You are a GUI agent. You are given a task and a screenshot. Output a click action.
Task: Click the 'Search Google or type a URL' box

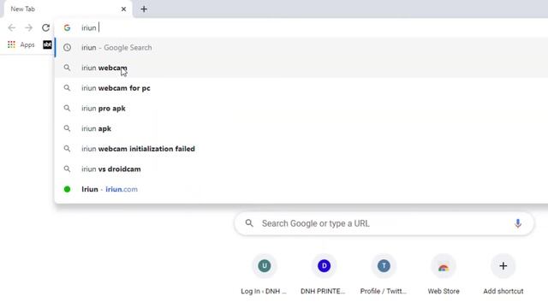pyautogui.click(x=384, y=223)
